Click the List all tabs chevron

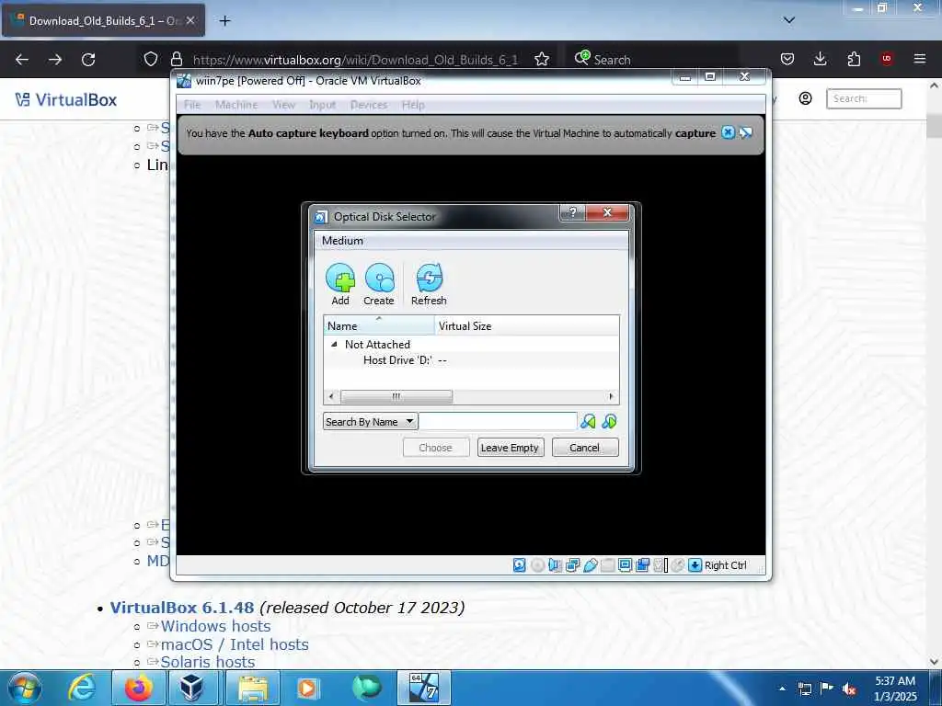coord(788,20)
